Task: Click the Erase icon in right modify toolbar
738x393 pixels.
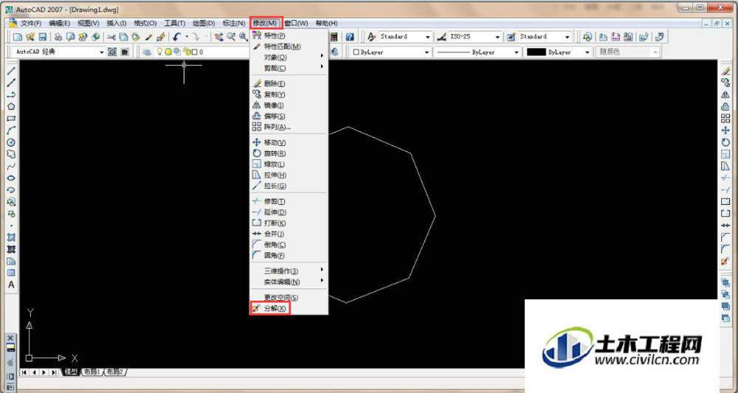Action: click(x=725, y=71)
